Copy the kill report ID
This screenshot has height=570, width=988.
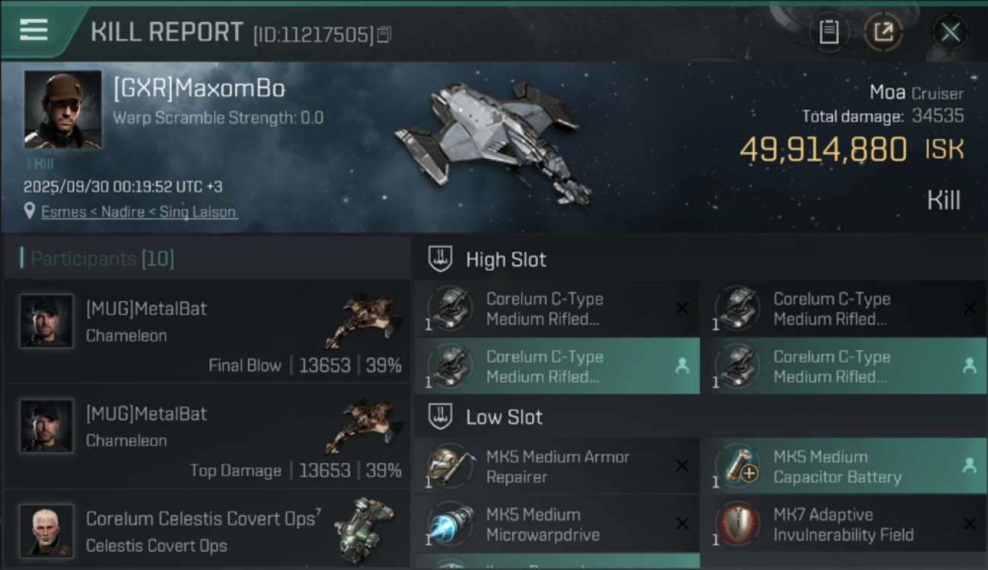[384, 34]
